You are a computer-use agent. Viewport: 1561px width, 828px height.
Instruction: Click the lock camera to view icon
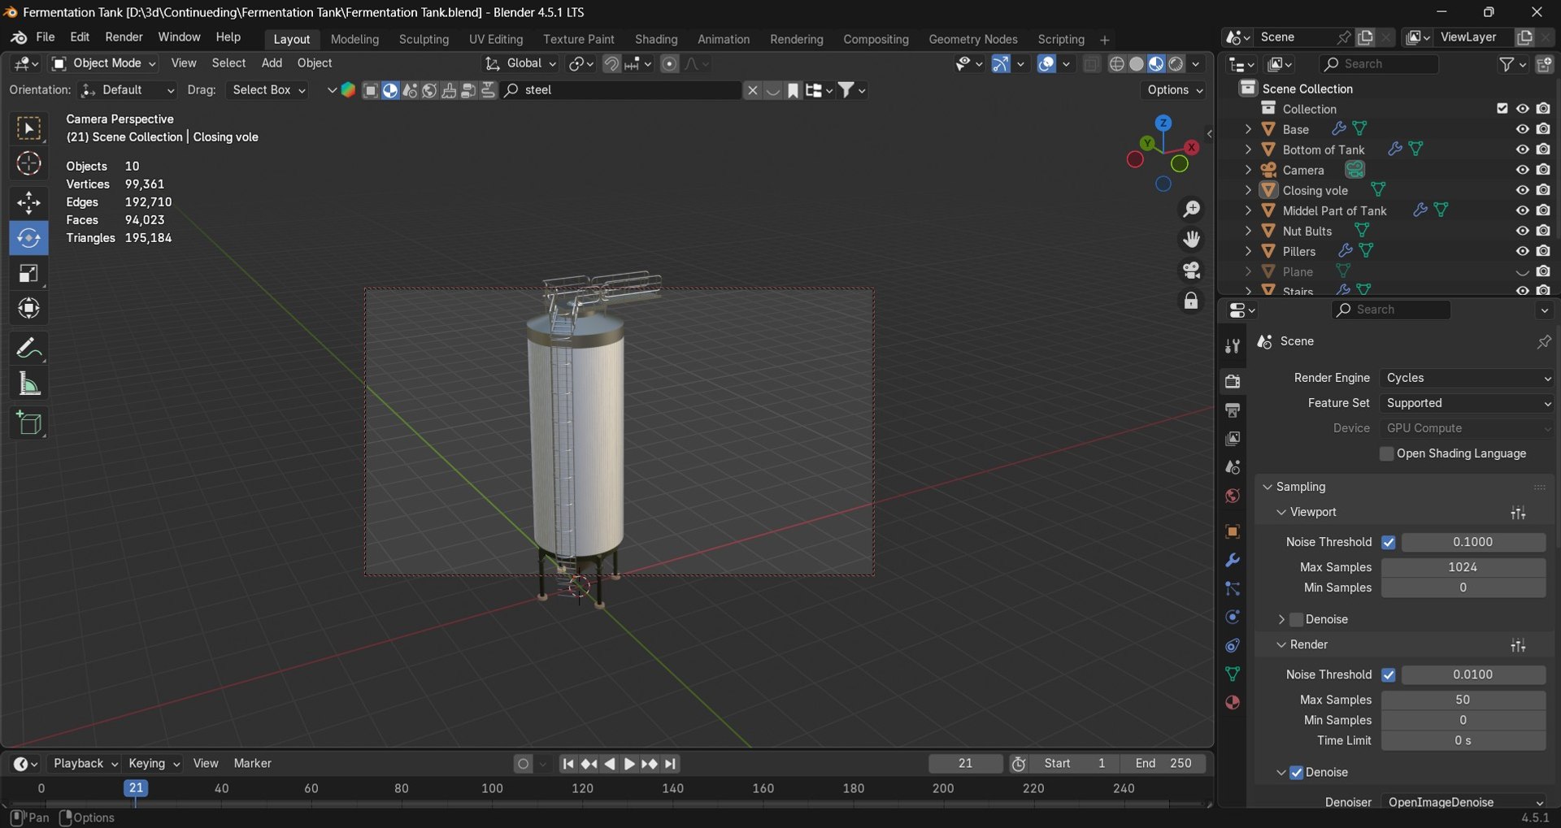pos(1191,301)
